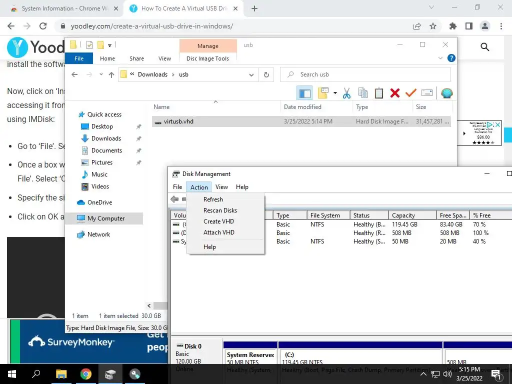Go back in Explorer navigation
The width and height of the screenshot is (512, 384).
pyautogui.click(x=74, y=74)
